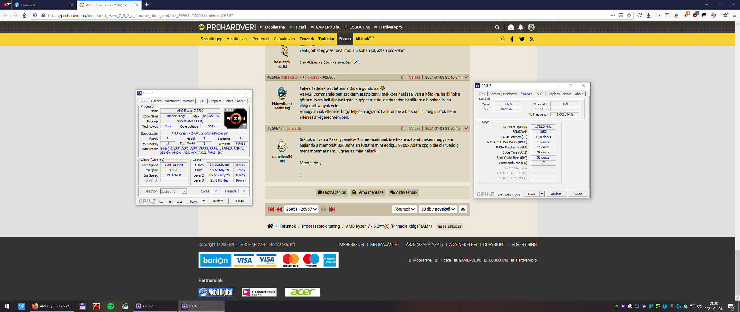Open the post #26967 options chevron
740x312 pixels.
pyautogui.click(x=466, y=128)
